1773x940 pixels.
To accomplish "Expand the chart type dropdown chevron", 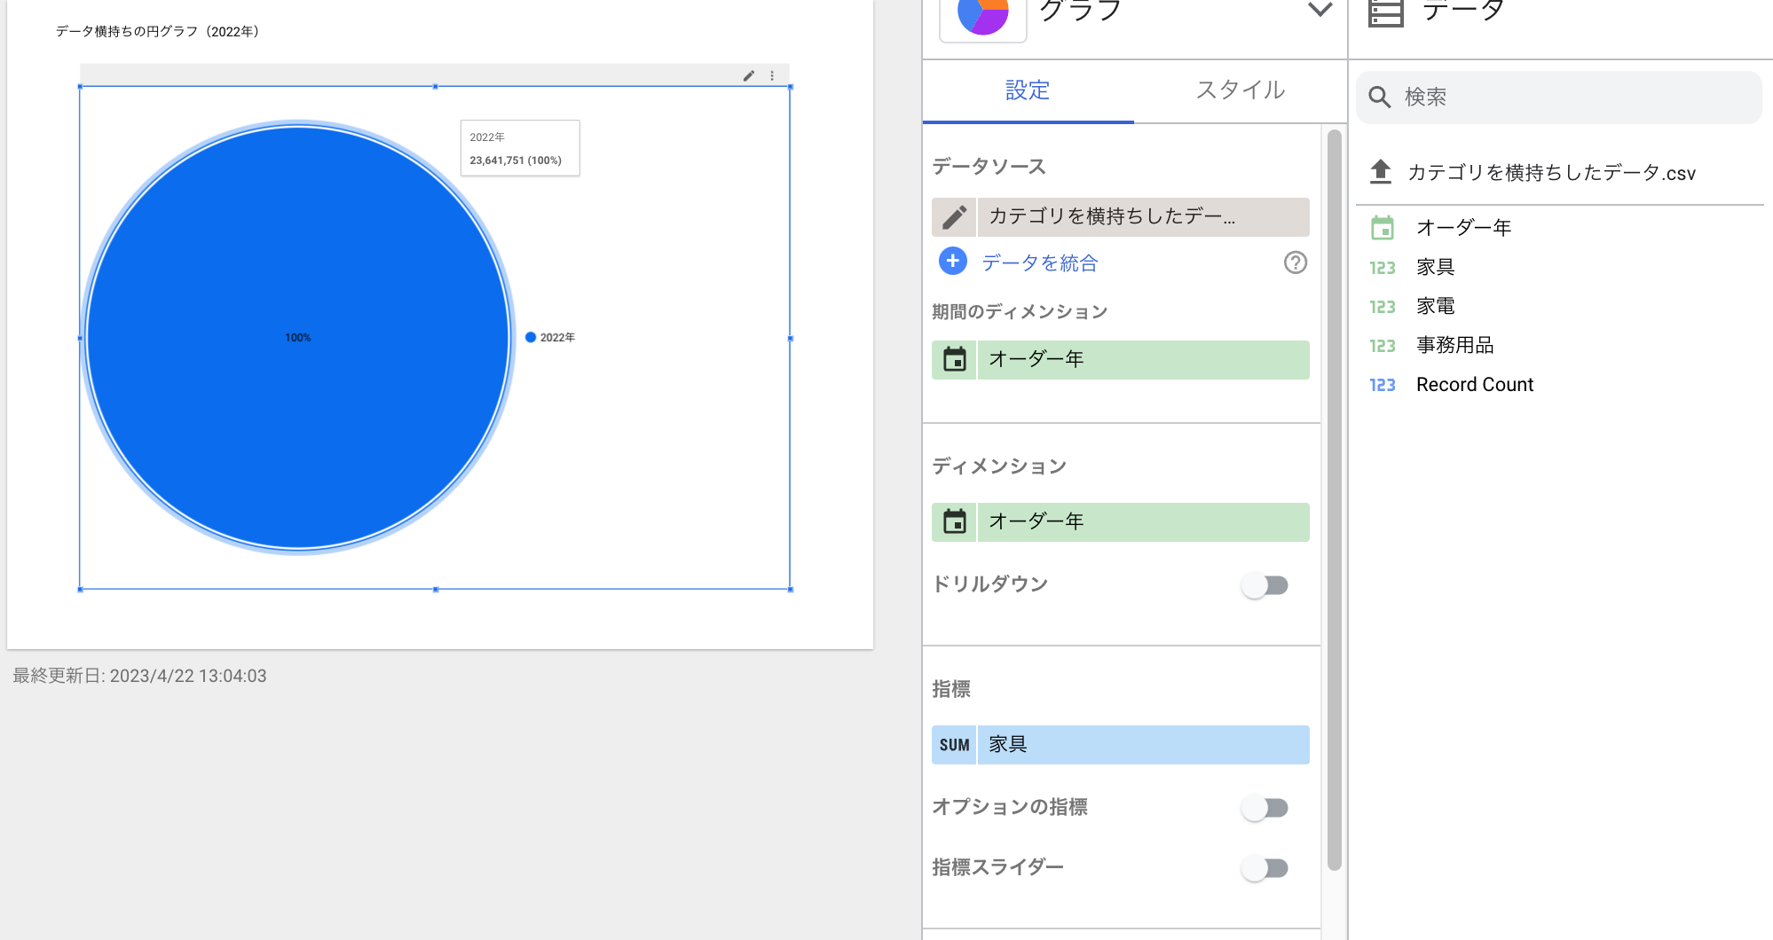I will coord(1320,10).
